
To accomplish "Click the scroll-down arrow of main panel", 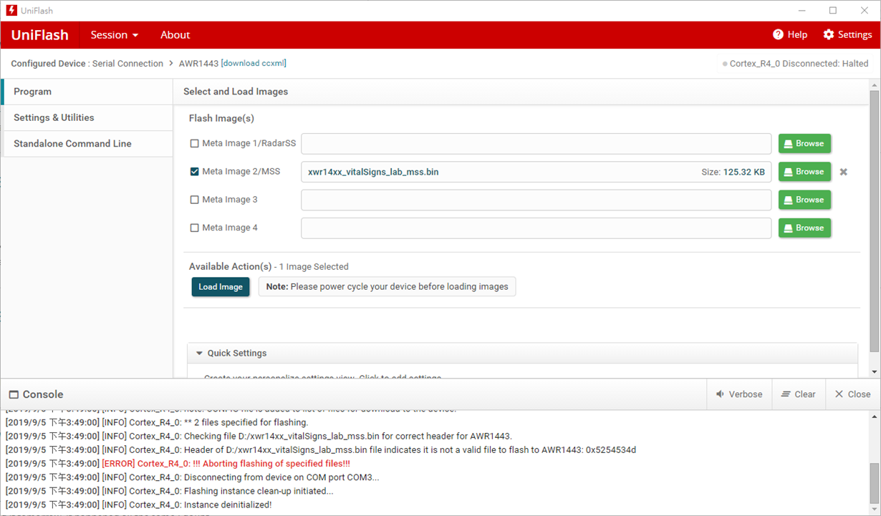I will (x=875, y=372).
